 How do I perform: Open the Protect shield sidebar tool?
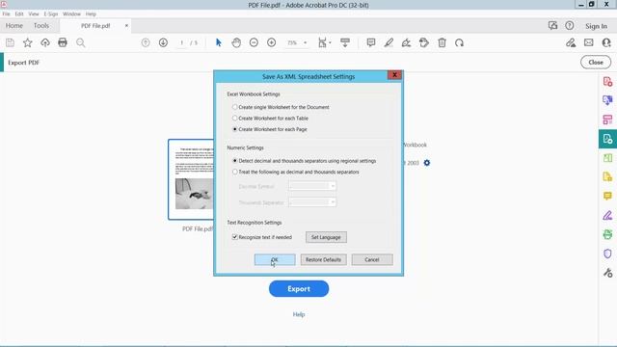[x=607, y=254]
